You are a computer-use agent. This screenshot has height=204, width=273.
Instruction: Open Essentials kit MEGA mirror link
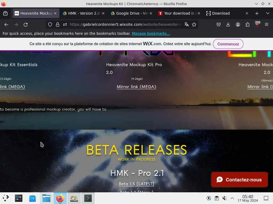[13, 87]
